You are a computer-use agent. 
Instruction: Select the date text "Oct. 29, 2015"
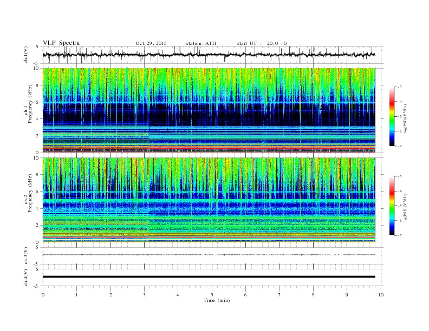click(x=151, y=43)
